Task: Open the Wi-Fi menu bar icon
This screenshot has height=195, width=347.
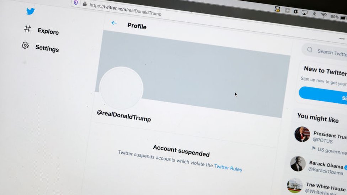Action: [324, 15]
